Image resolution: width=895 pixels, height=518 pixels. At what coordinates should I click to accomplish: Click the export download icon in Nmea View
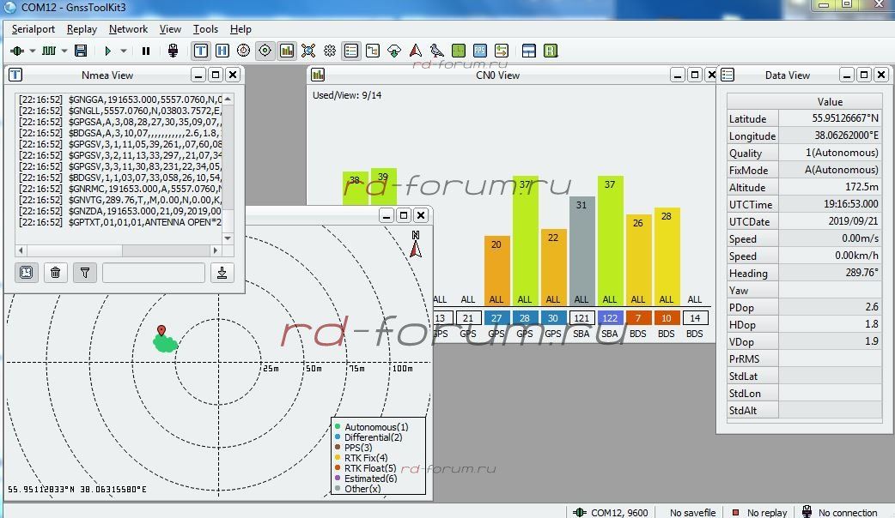coord(222,273)
